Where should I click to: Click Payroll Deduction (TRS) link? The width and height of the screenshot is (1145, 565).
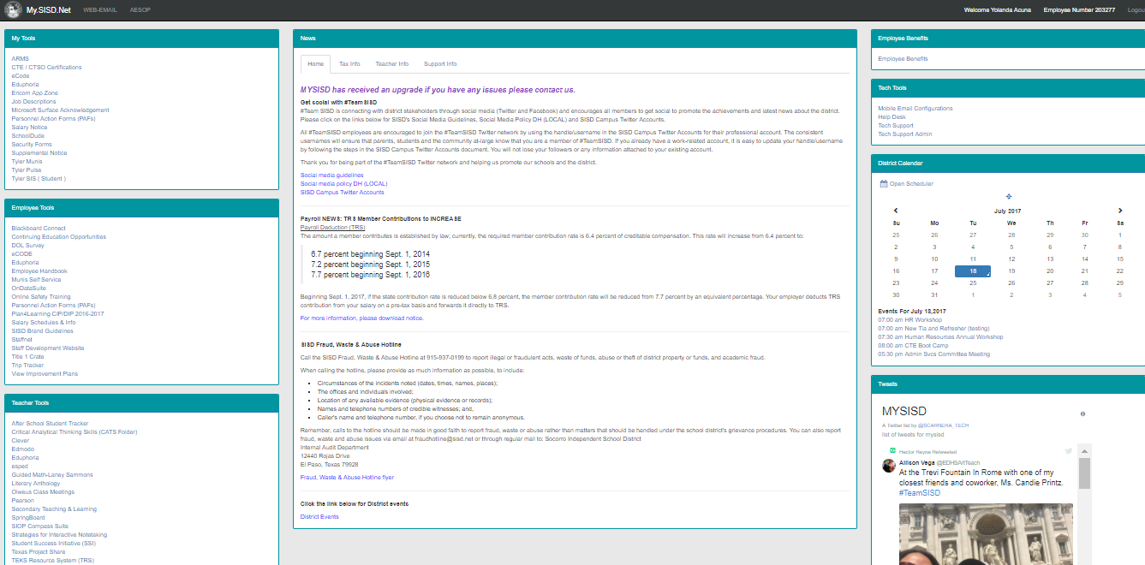[333, 228]
